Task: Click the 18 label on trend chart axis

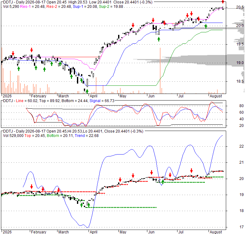Action: pyautogui.click(x=242, y=211)
